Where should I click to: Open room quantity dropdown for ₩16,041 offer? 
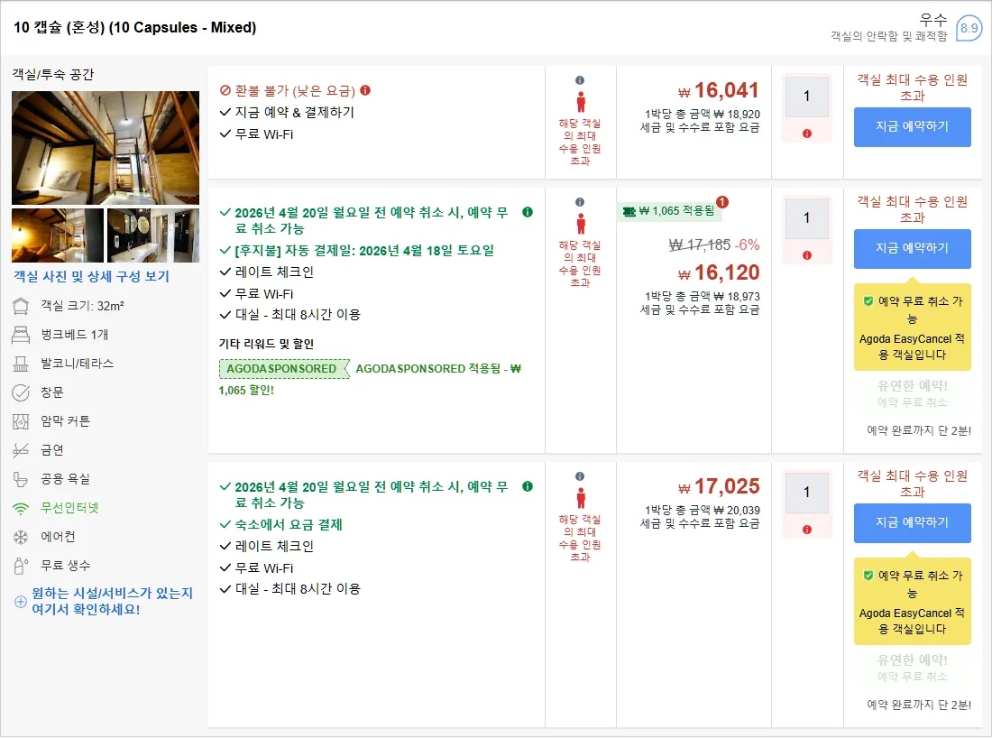[806, 97]
